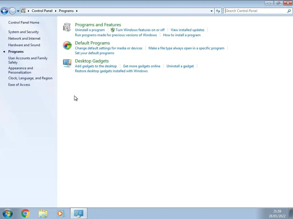The width and height of the screenshot is (293, 219).
Task: Click Uninstall a program
Action: [x=90, y=30]
